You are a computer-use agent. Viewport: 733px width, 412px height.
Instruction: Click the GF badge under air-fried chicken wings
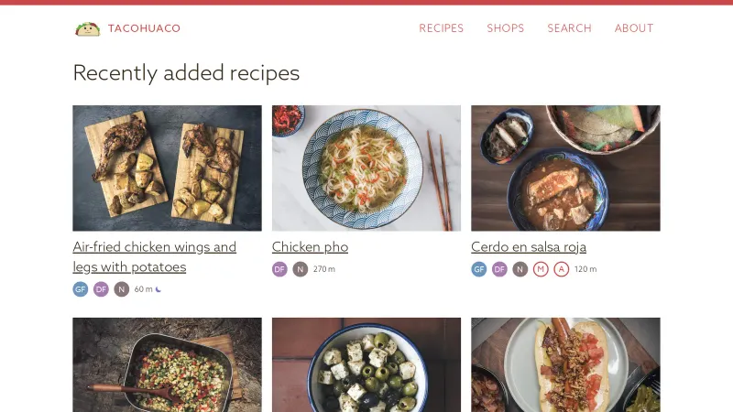(x=81, y=289)
